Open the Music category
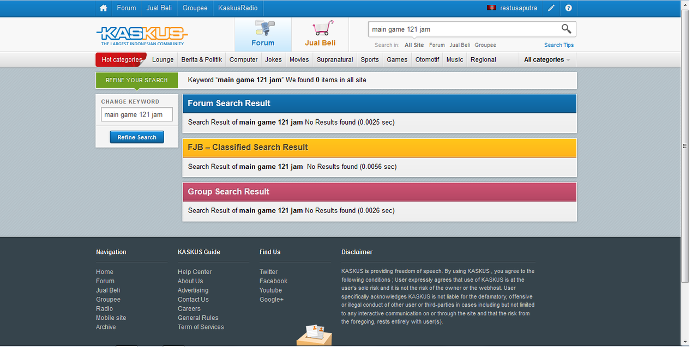This screenshot has height=347, width=698. point(455,60)
